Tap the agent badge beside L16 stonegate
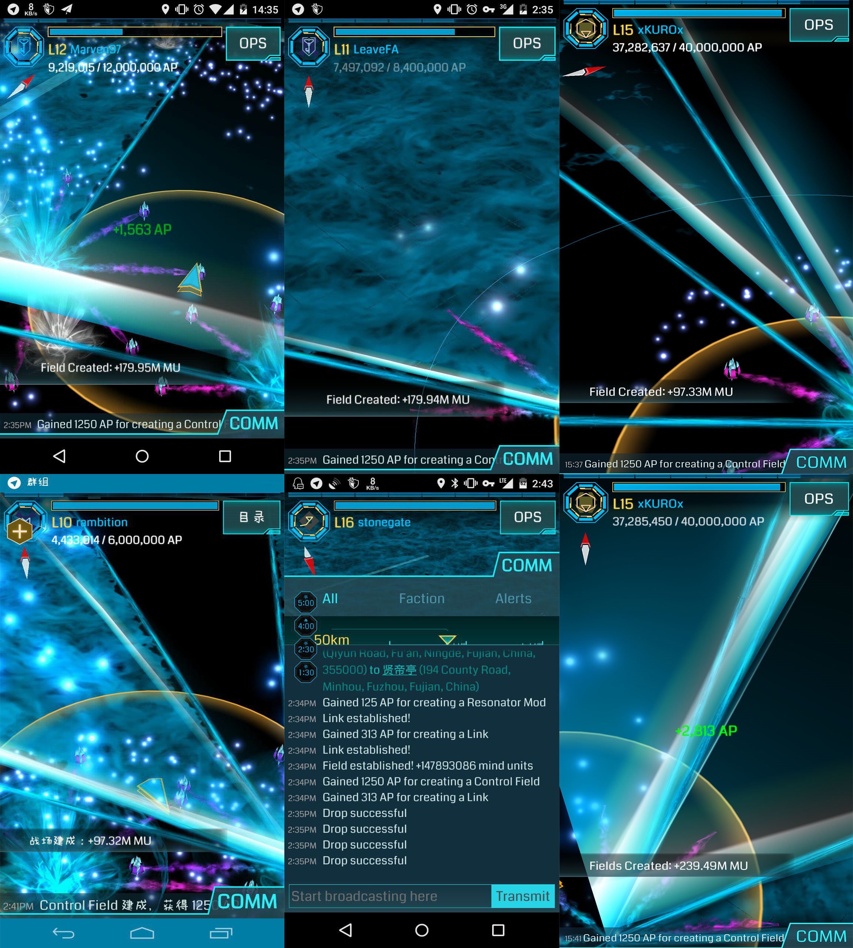The image size is (853, 948). click(x=309, y=520)
